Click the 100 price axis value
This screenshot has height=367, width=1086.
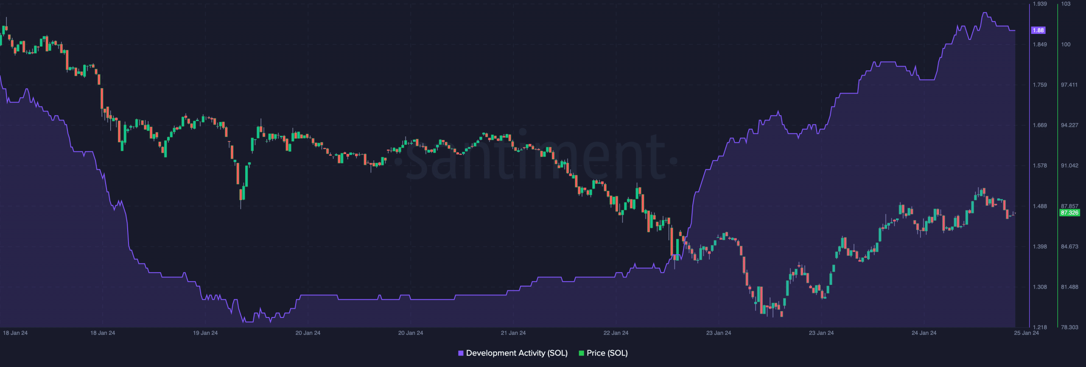(1066, 44)
